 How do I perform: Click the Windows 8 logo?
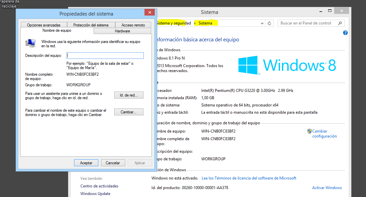pos(287,65)
